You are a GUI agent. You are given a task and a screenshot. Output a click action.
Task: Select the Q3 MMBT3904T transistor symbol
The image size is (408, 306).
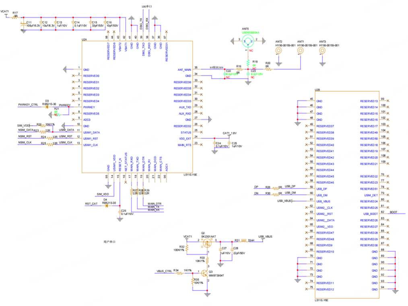pyautogui.click(x=205, y=273)
